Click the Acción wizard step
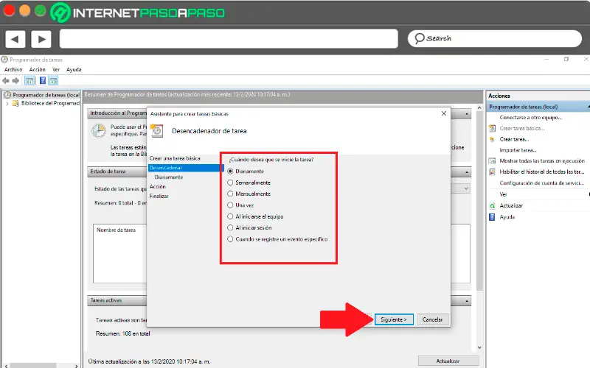Viewport: 590px width, 368px height. click(158, 187)
